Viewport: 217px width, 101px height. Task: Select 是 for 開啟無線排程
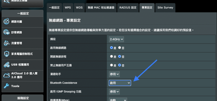click(111, 56)
